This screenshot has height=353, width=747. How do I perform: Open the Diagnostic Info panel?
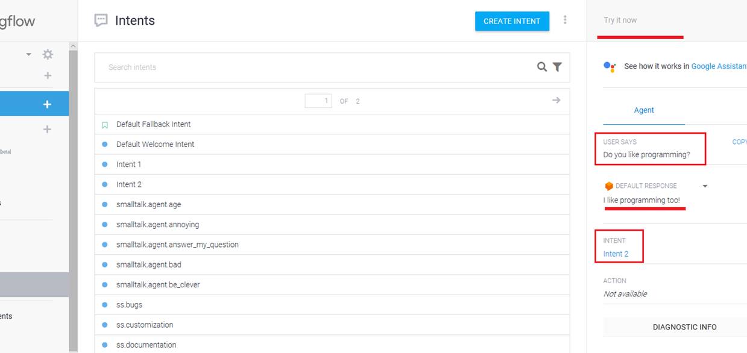684,327
